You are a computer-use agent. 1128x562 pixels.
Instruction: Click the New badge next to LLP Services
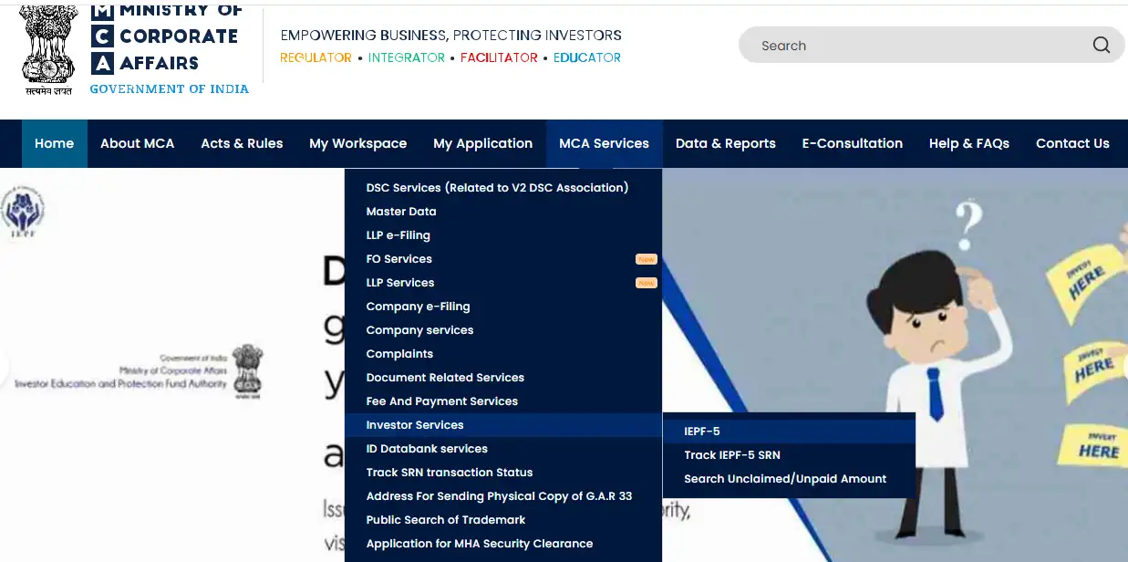tap(646, 283)
